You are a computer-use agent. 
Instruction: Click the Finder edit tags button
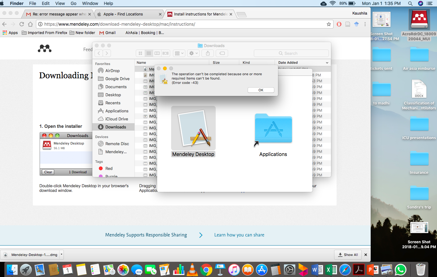[x=222, y=53]
